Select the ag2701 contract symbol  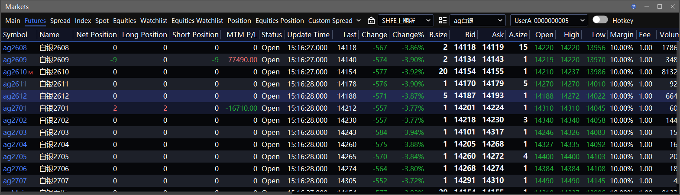click(15, 108)
